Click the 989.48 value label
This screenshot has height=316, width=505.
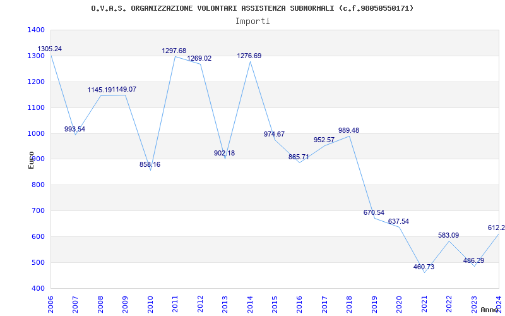point(348,131)
